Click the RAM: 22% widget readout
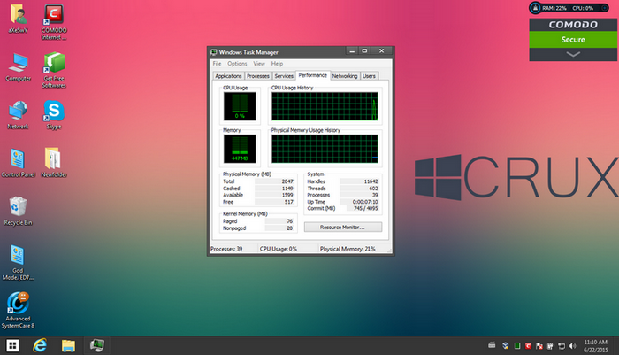 click(x=554, y=8)
